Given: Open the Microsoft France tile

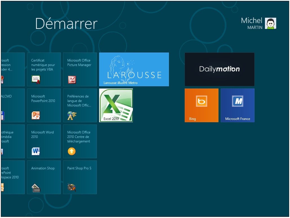Looking at the screenshot, I should coord(237,105).
